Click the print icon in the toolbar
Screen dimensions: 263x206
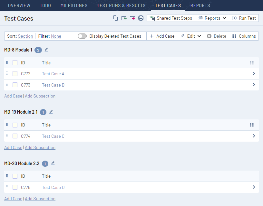pyautogui.click(x=141, y=18)
